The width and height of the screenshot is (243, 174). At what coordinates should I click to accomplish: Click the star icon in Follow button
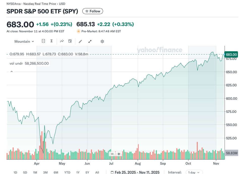[x=87, y=11]
